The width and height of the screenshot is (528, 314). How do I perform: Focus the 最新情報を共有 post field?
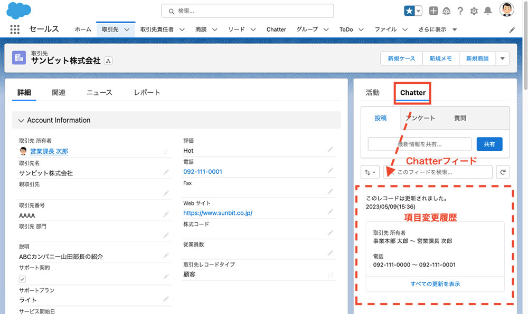coord(420,144)
